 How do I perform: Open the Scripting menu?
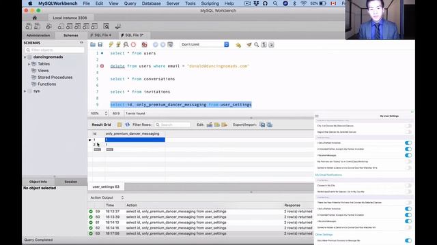coord(210,3)
